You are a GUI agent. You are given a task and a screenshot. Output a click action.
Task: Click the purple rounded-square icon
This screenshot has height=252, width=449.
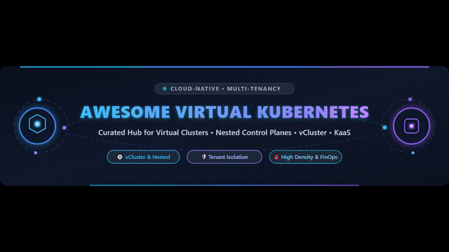pyautogui.click(x=411, y=126)
